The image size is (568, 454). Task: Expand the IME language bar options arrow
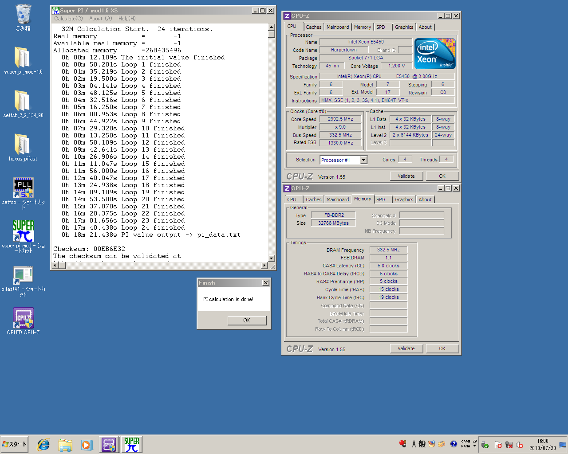(474, 446)
